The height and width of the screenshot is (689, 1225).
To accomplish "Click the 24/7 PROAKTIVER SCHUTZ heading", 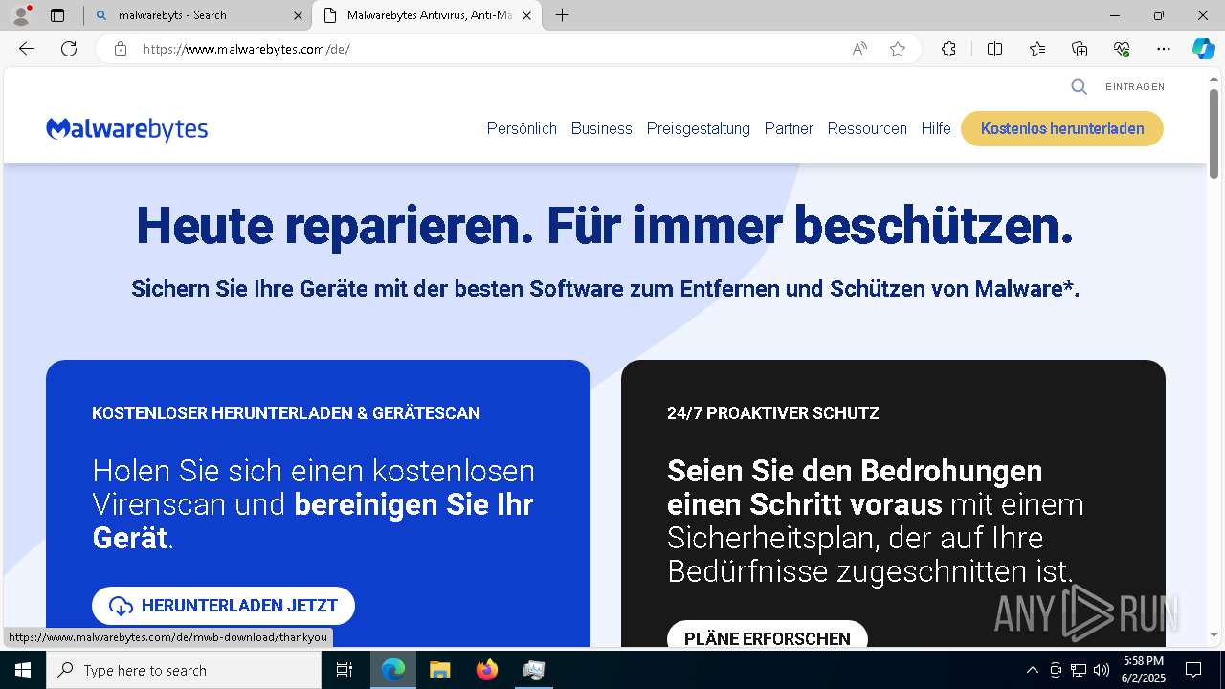I will tap(772, 413).
